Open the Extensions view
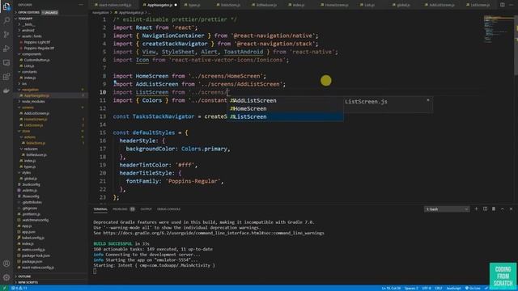This screenshot has height=291, width=518. 6,77
